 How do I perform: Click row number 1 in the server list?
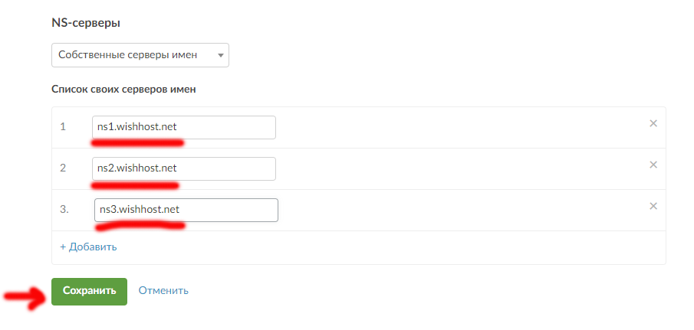tap(63, 127)
